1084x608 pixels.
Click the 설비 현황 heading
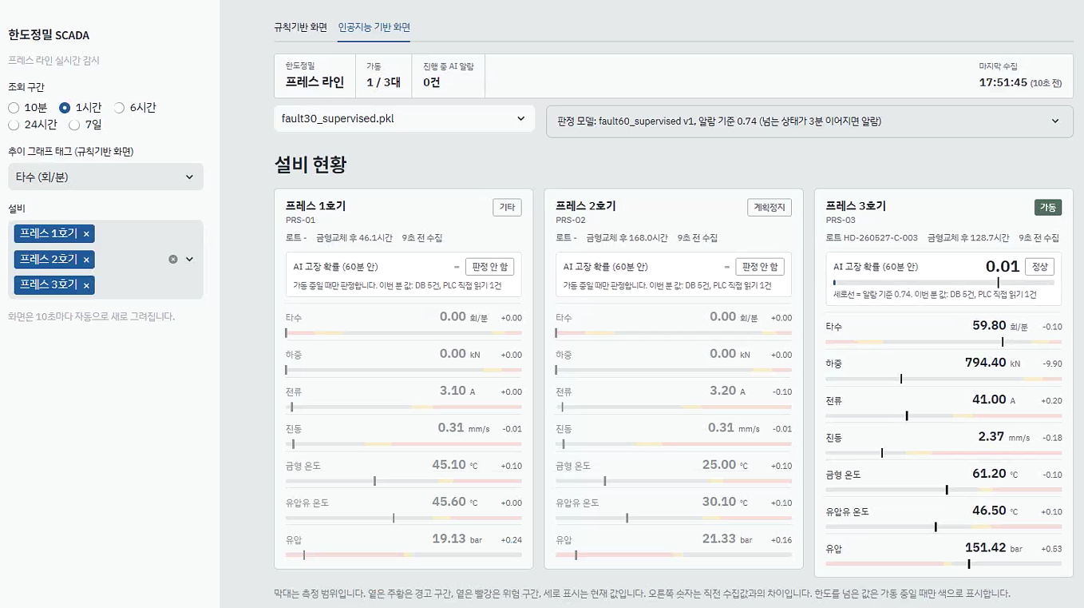tap(311, 165)
